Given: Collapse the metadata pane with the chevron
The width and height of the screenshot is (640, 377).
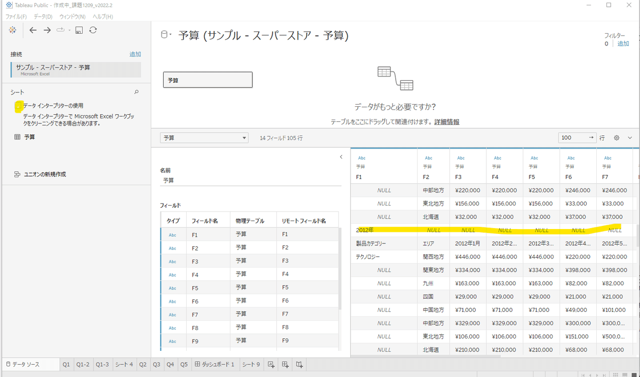Looking at the screenshot, I should 341,157.
